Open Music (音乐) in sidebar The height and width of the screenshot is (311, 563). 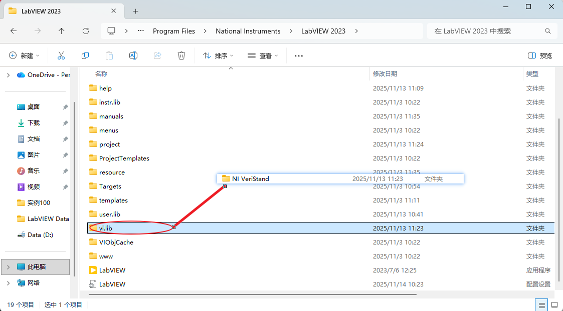[x=34, y=171]
